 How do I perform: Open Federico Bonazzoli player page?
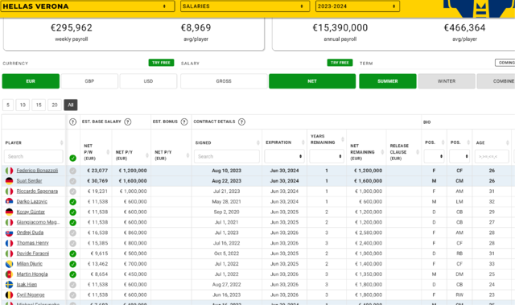(37, 171)
